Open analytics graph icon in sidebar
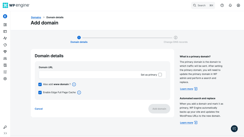This screenshot has width=244, height=137. (5, 38)
